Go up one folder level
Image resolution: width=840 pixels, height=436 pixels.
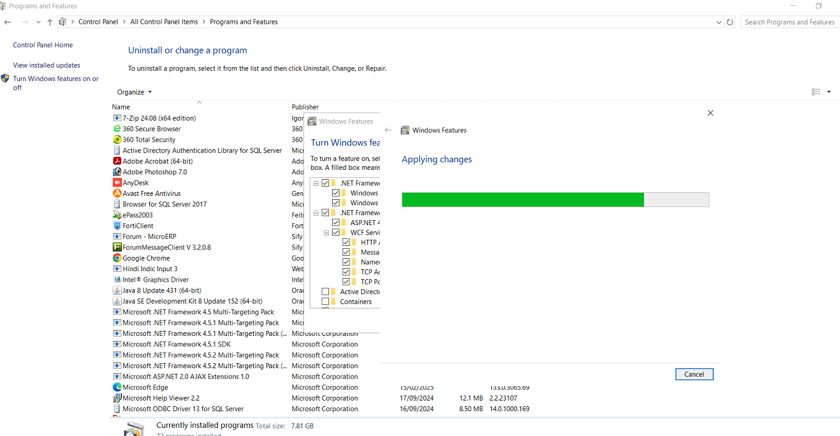[50, 22]
